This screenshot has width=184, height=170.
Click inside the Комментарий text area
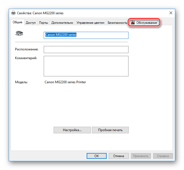pos(86,66)
